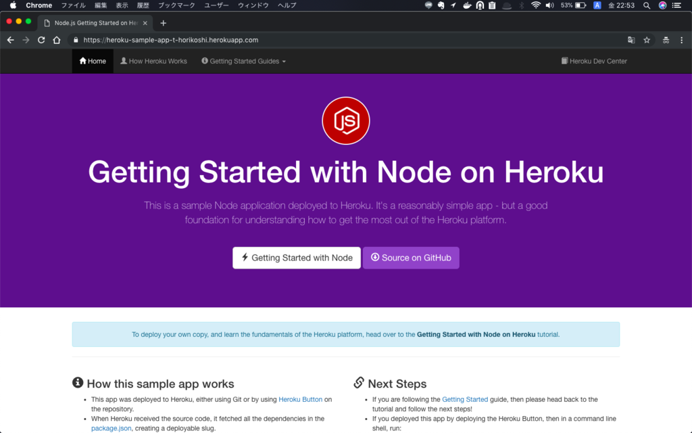Click the Getting Started with Node button

(x=297, y=258)
